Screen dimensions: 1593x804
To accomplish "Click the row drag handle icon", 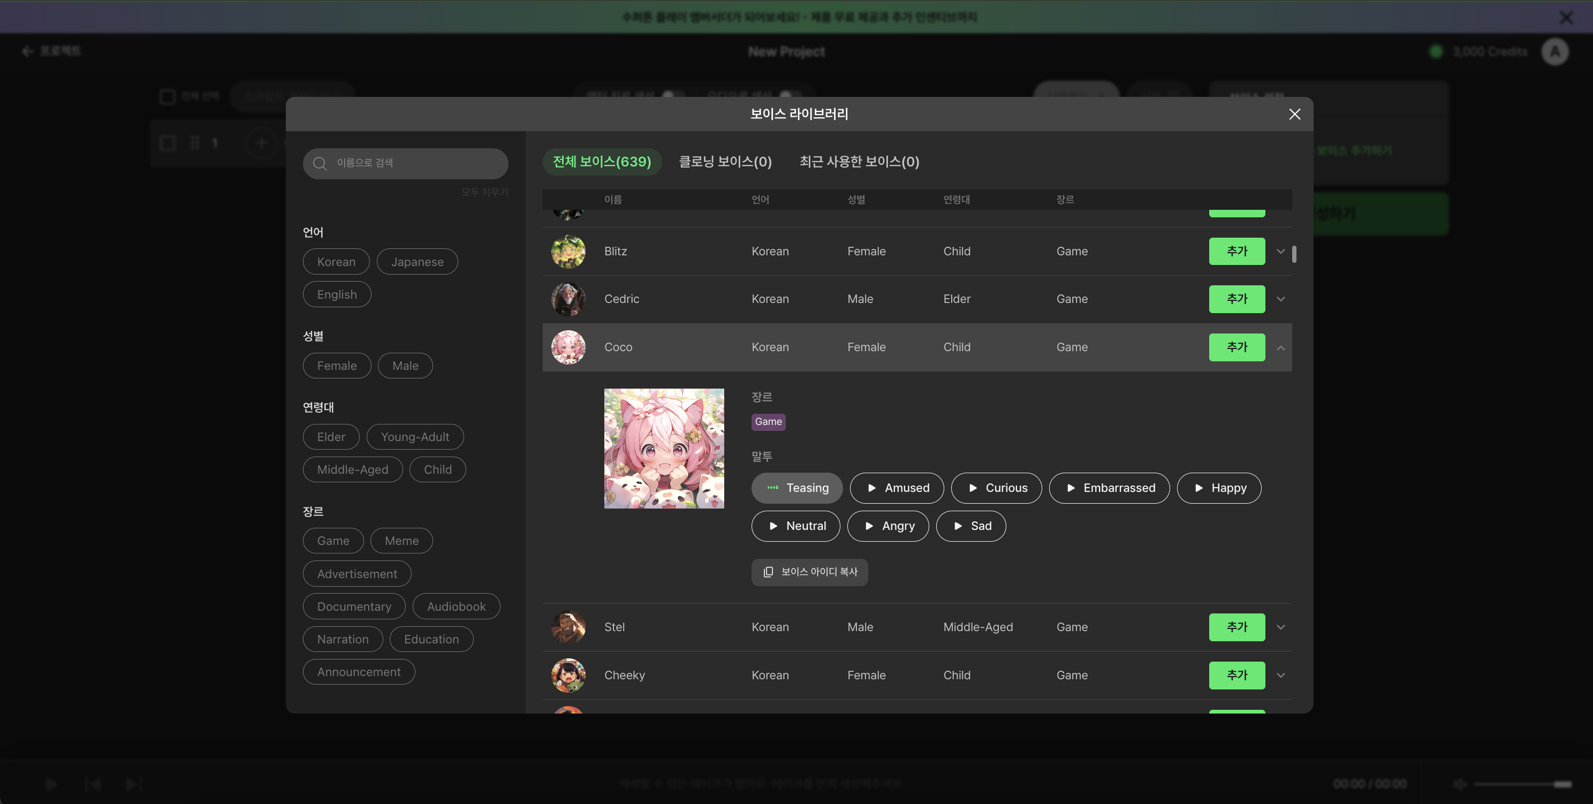I will (x=195, y=143).
